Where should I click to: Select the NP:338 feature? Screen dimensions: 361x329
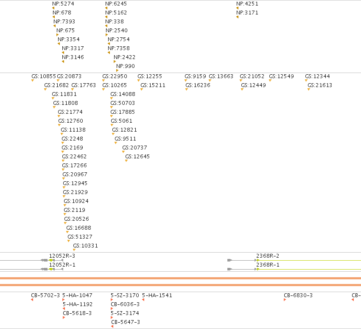[115, 22]
